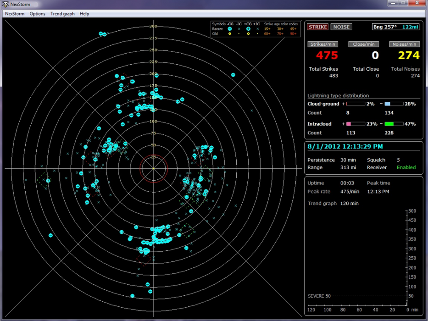Toggle the STRIKE indicator button
The image size is (428, 321).
pyautogui.click(x=317, y=27)
